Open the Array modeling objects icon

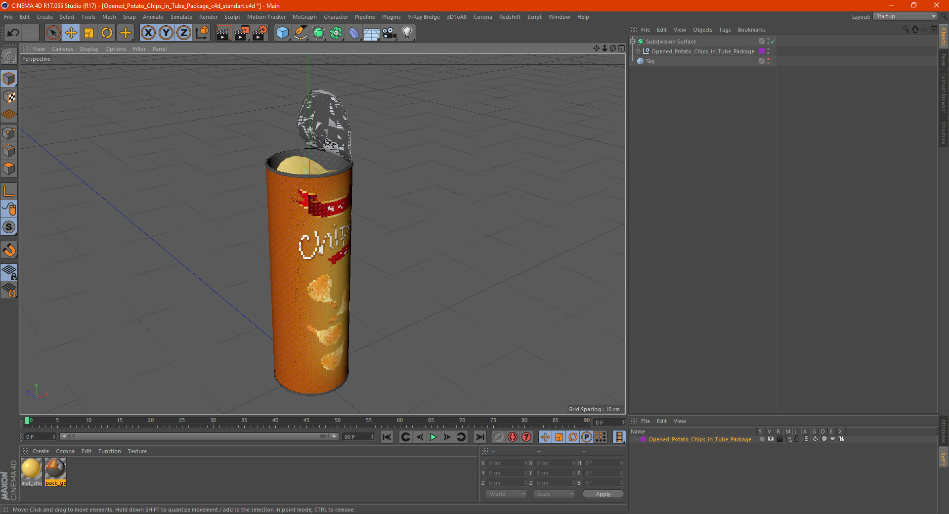336,33
